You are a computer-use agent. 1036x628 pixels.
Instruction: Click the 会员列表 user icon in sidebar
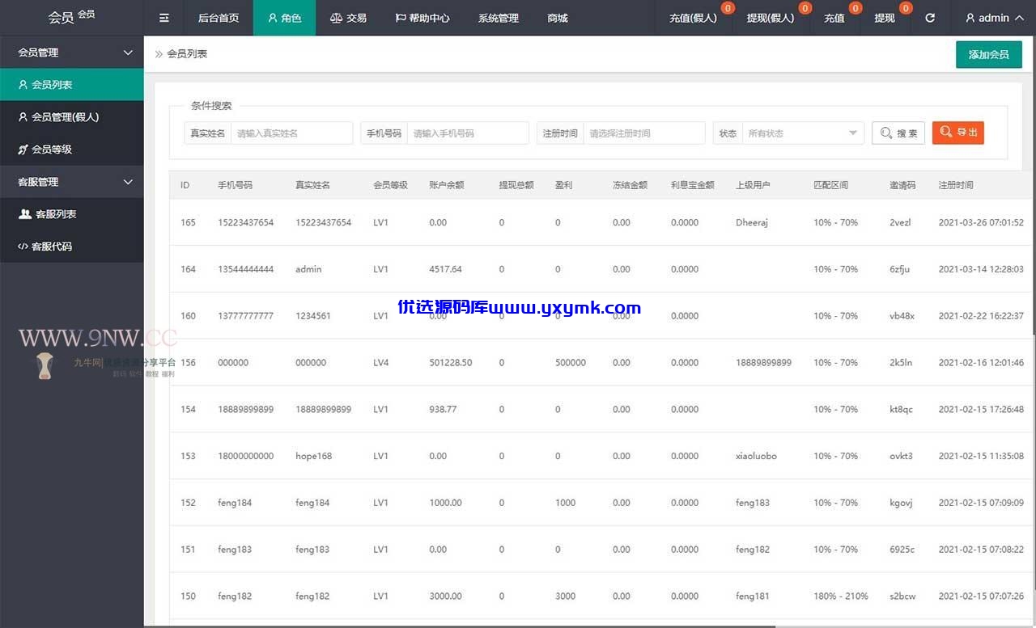[x=23, y=85]
